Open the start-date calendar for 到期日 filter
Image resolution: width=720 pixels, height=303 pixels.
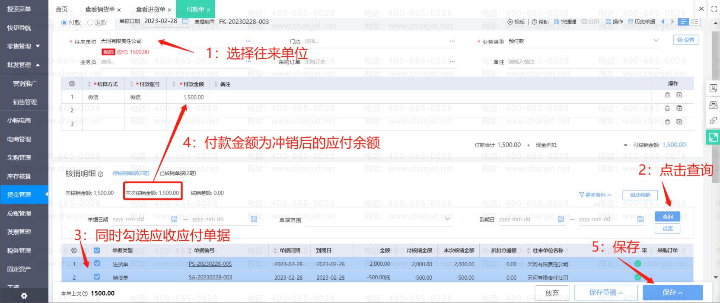[561, 219]
